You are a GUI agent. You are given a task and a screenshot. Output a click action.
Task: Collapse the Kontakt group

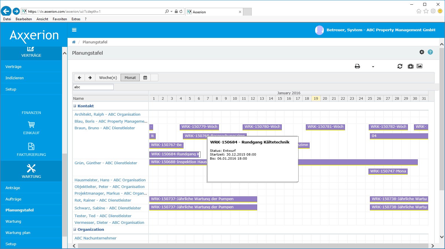click(x=75, y=106)
